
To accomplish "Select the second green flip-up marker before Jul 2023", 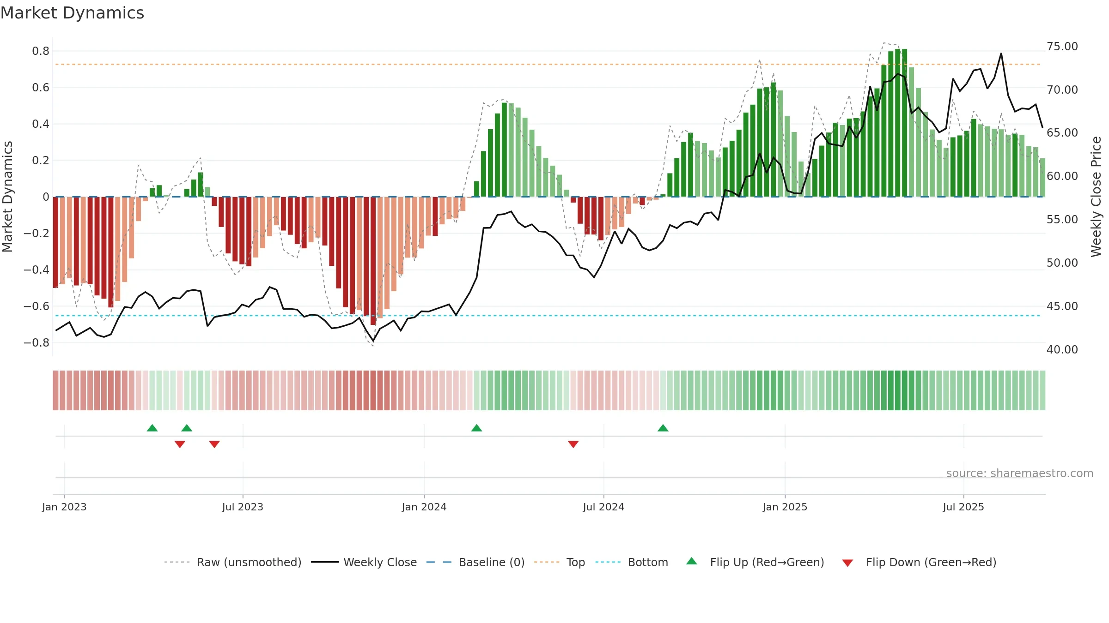I will [187, 428].
